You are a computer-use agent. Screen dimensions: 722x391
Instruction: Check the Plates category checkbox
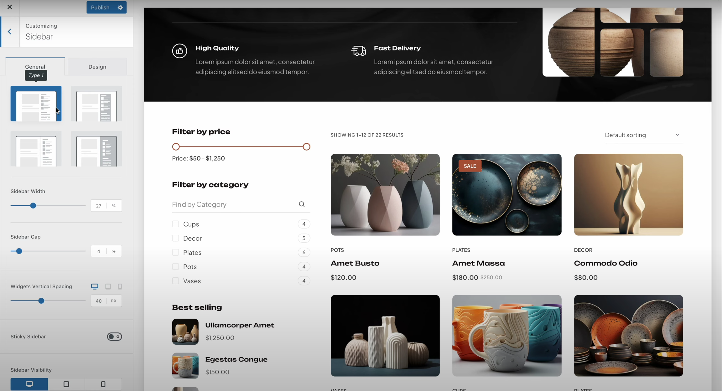[x=175, y=252]
